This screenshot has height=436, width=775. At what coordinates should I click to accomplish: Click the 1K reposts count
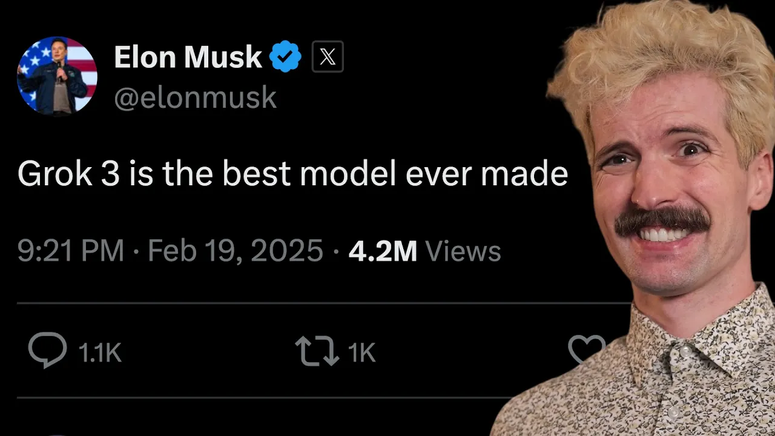[361, 352]
